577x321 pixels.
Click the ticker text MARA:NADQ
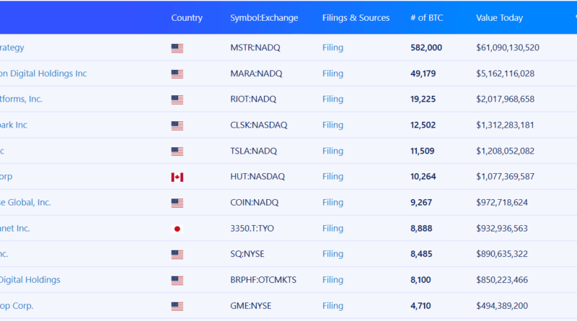point(256,74)
